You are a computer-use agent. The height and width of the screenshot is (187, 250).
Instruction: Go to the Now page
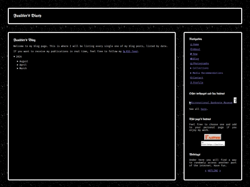point(194,54)
